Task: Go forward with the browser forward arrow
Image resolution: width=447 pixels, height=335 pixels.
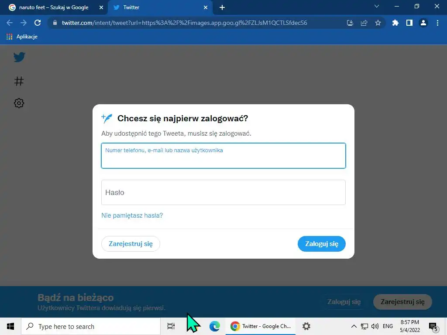Action: coord(24,23)
